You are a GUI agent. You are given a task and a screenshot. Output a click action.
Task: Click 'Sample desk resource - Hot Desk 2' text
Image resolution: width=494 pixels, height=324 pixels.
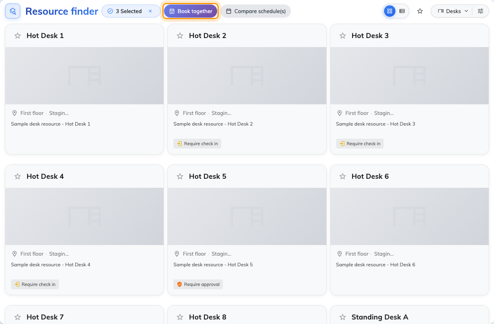click(213, 124)
